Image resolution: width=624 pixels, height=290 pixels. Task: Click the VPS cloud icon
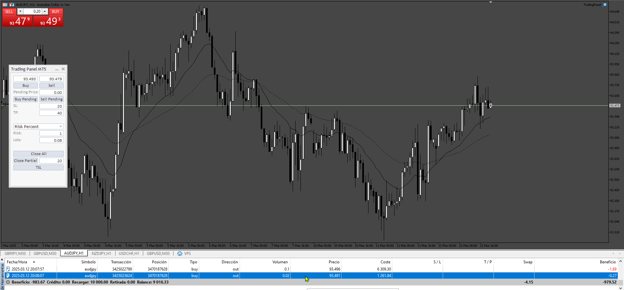coord(180,254)
